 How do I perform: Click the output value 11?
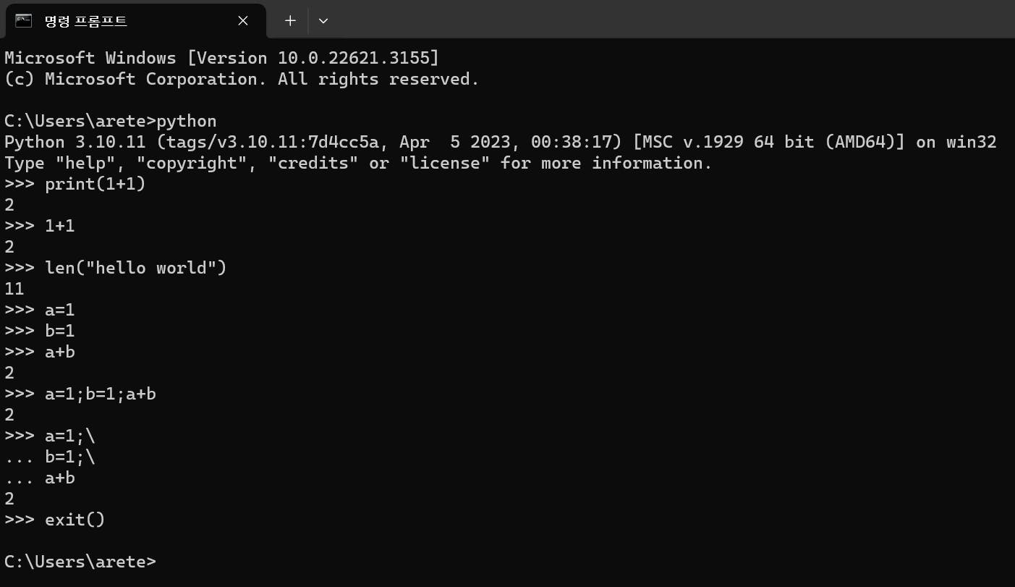click(x=14, y=289)
